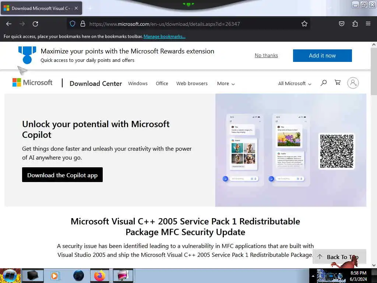Click the scrollbar down arrow
Image resolution: width=377 pixels, height=283 pixels.
(x=374, y=265)
